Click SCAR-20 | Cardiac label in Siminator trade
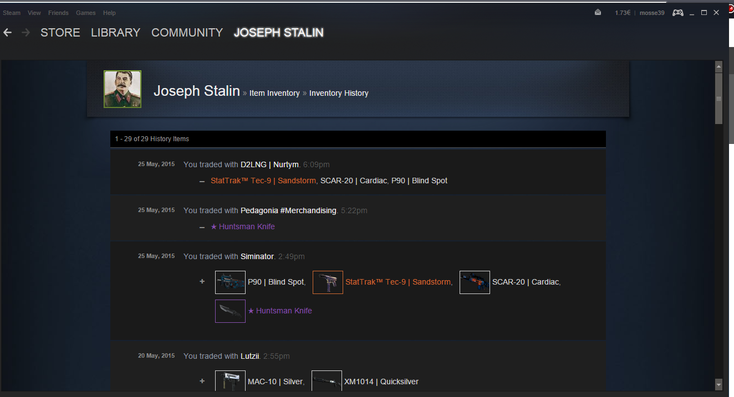Image resolution: width=734 pixels, height=397 pixels. tap(526, 282)
